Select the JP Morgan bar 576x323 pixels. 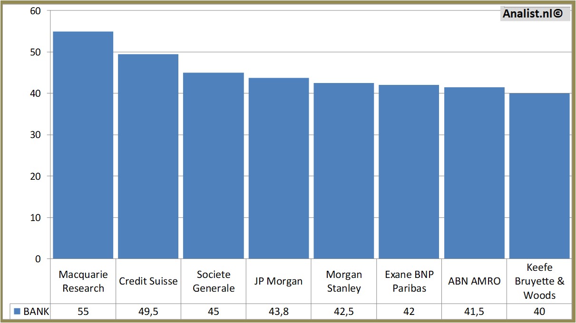click(279, 168)
